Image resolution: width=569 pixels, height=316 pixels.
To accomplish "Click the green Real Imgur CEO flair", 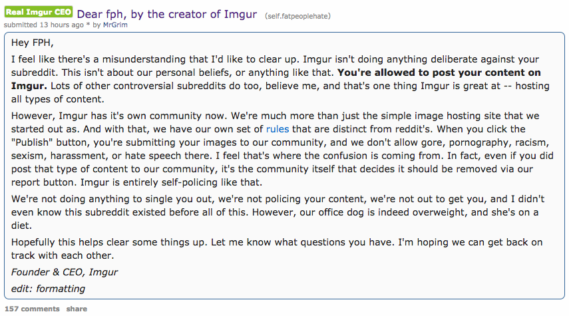I will pos(39,13).
